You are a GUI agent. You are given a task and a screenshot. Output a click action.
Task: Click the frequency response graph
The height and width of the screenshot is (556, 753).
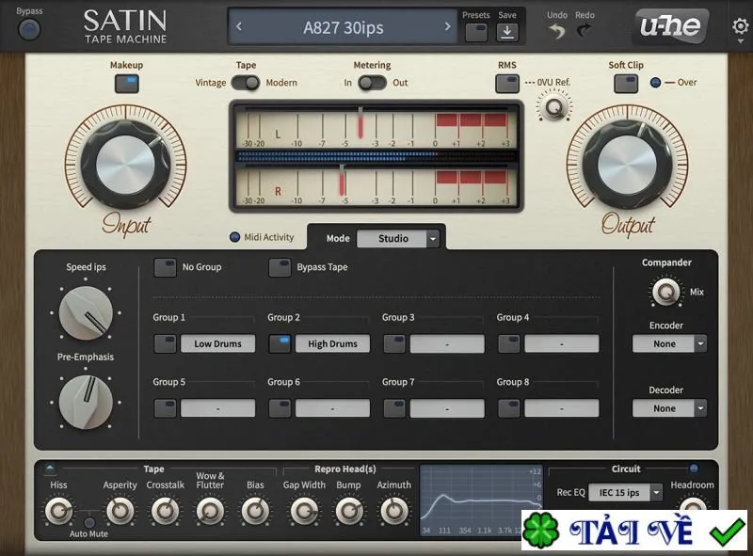click(481, 500)
